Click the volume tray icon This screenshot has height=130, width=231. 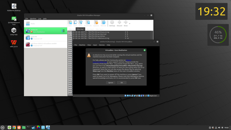tap(219, 128)
